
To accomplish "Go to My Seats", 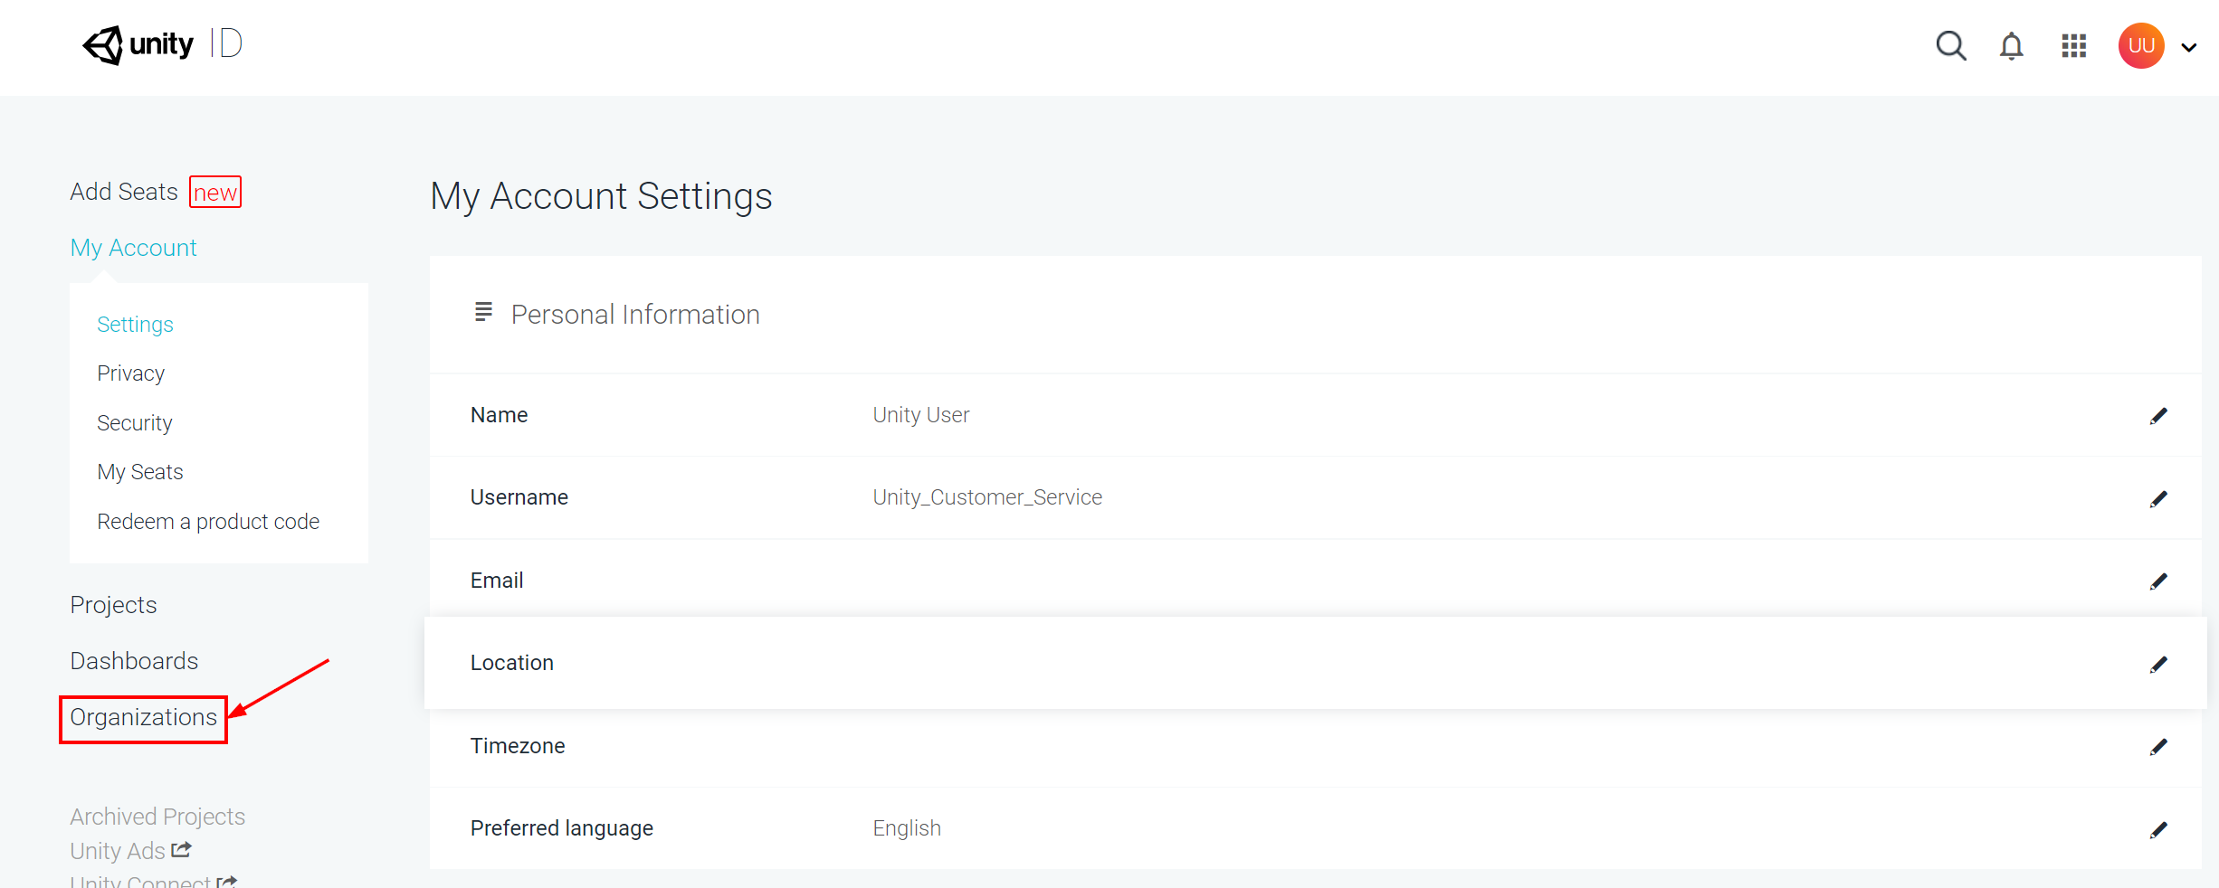I will point(139,472).
